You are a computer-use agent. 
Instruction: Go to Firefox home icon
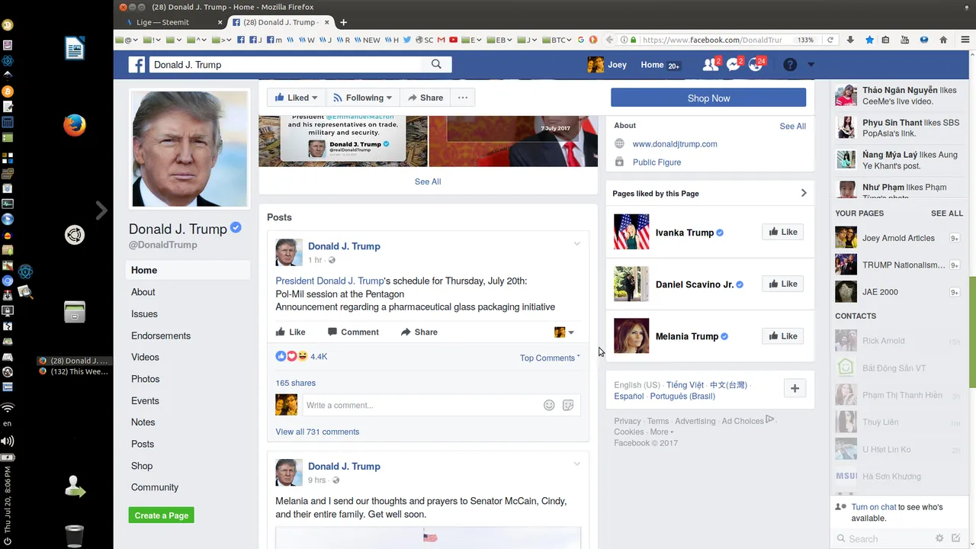point(943,40)
